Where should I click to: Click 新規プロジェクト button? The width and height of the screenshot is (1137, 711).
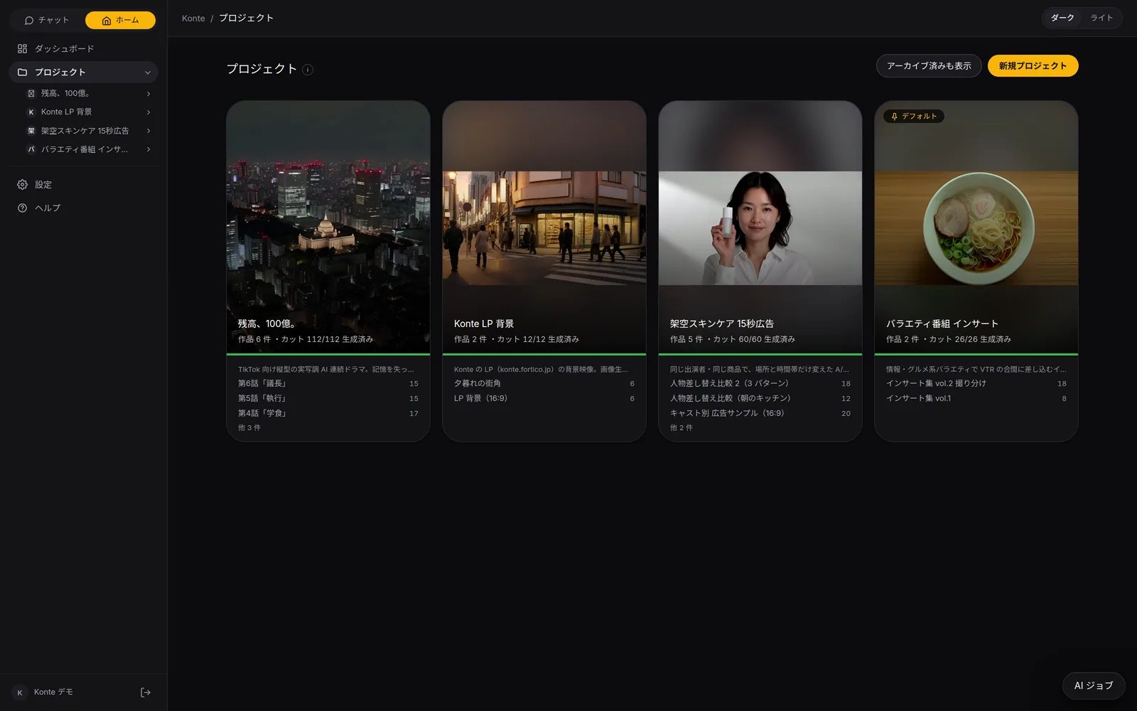[1033, 66]
